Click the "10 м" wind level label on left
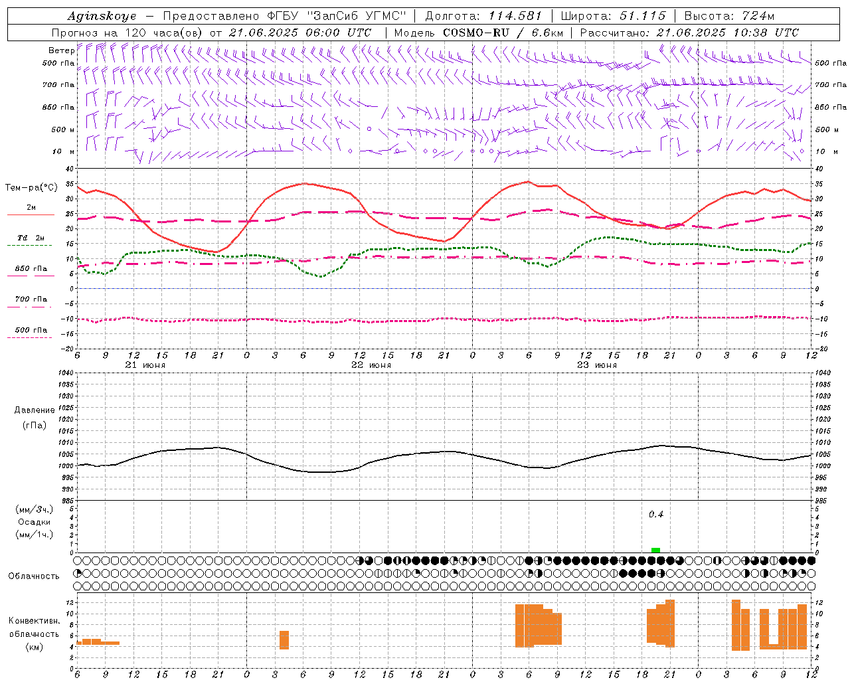This screenshot has height=680, width=850. [x=63, y=152]
